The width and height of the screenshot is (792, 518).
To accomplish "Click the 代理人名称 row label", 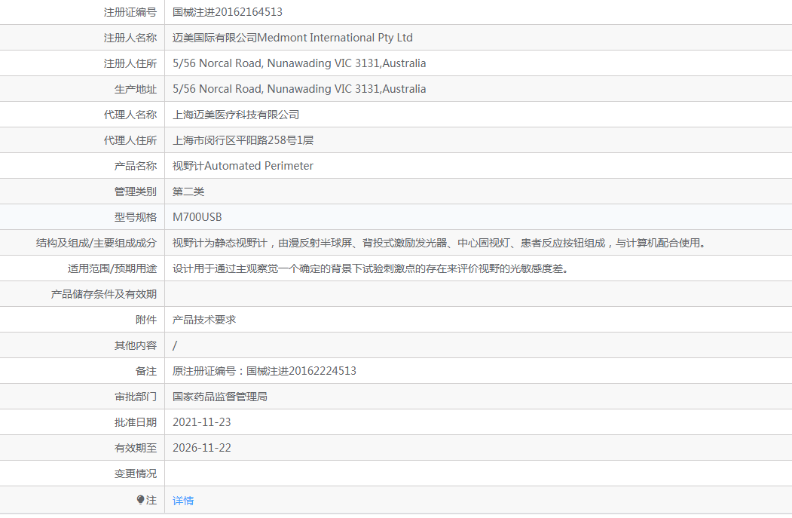I will coord(130,115).
